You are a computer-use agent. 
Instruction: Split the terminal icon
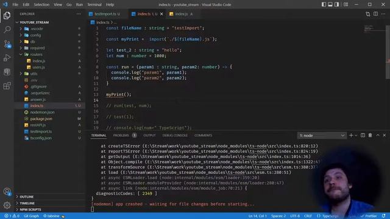pos(363,135)
